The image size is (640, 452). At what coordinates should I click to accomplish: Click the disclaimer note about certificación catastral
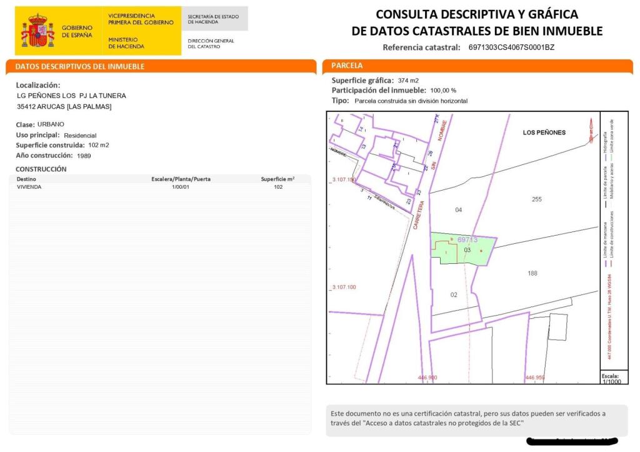pyautogui.click(x=476, y=421)
